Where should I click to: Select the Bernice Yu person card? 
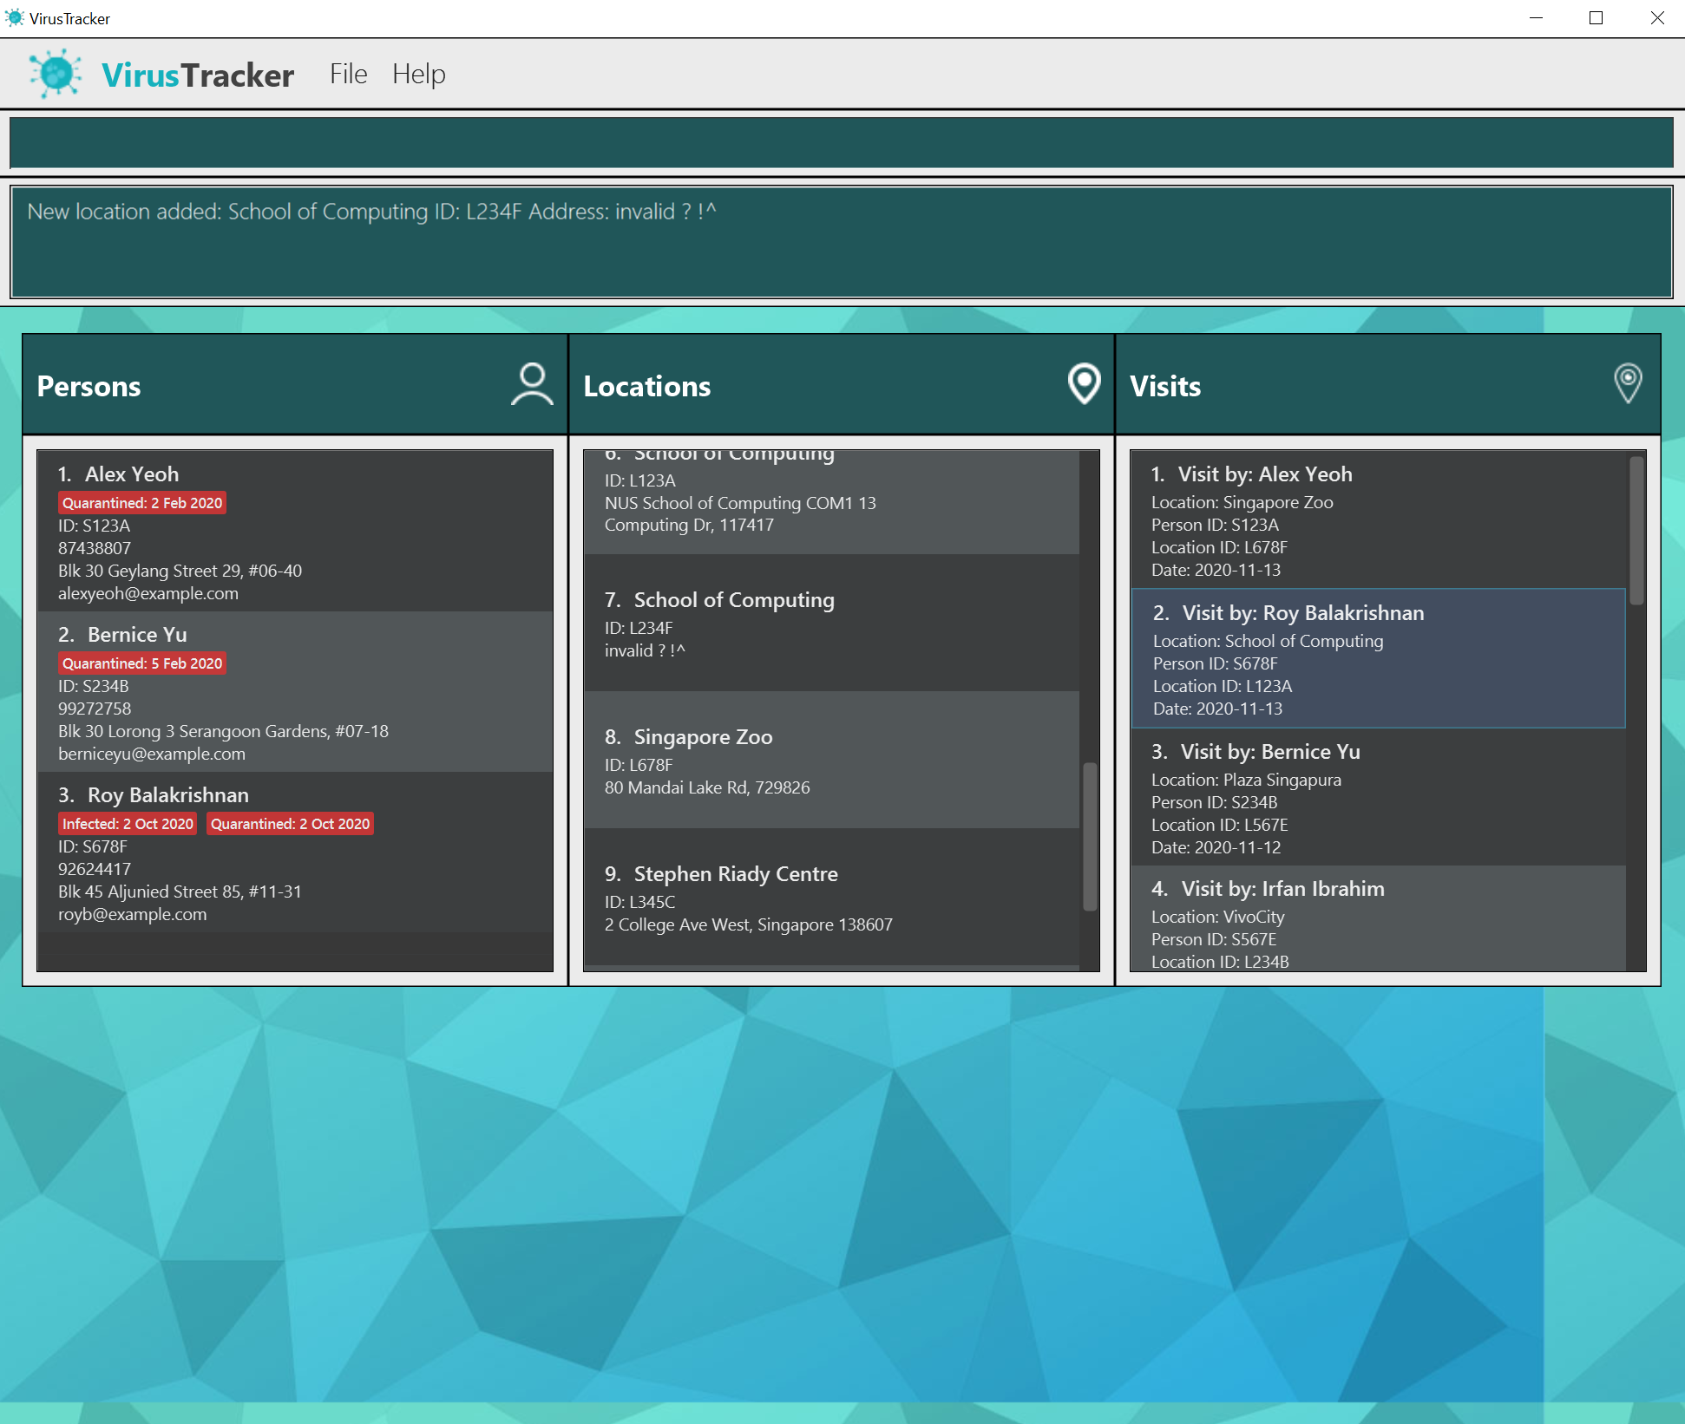(295, 693)
